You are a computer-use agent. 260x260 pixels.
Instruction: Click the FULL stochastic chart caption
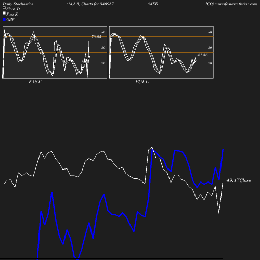click(142, 82)
